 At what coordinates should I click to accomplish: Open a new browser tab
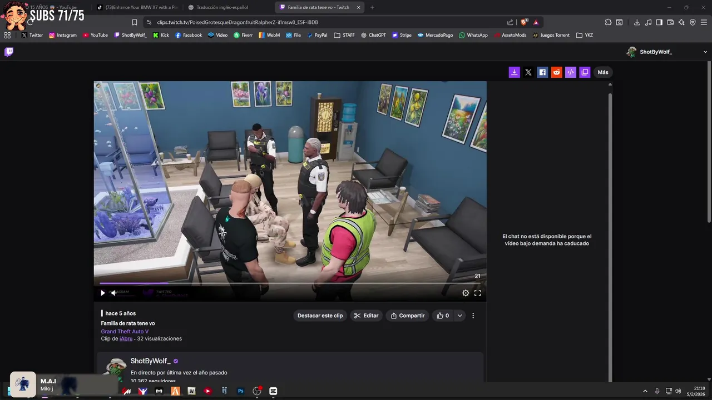tap(372, 7)
